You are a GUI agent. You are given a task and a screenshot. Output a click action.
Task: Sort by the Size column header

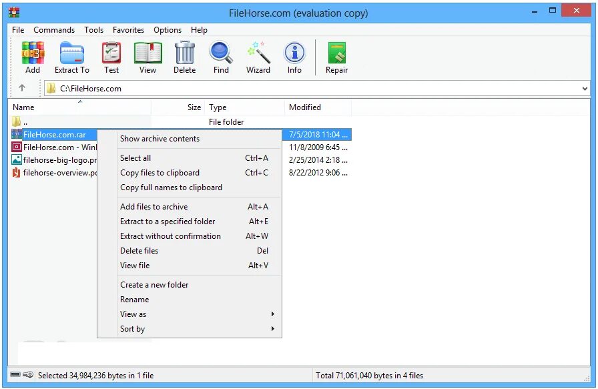178,107
